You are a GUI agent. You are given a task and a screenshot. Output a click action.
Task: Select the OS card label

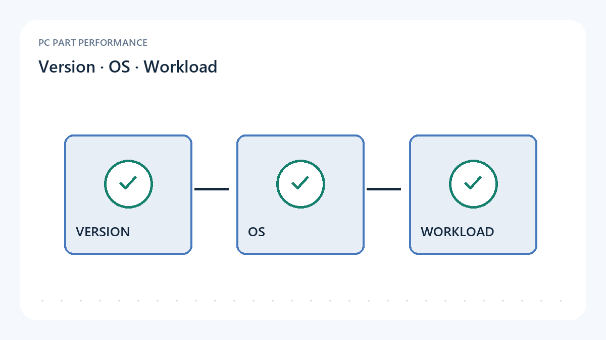coord(257,232)
